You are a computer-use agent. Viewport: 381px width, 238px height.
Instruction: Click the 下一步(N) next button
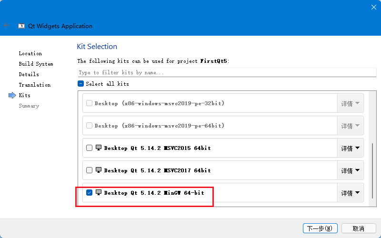[x=320, y=228]
